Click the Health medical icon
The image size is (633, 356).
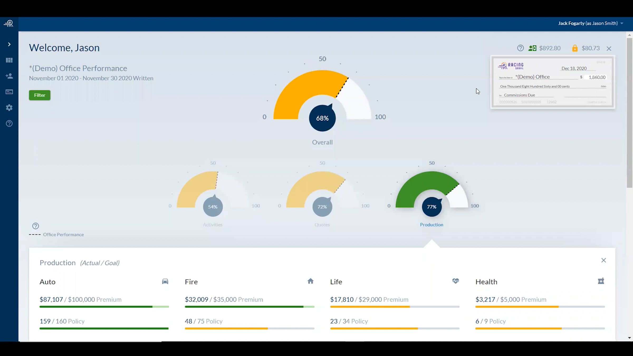601,281
